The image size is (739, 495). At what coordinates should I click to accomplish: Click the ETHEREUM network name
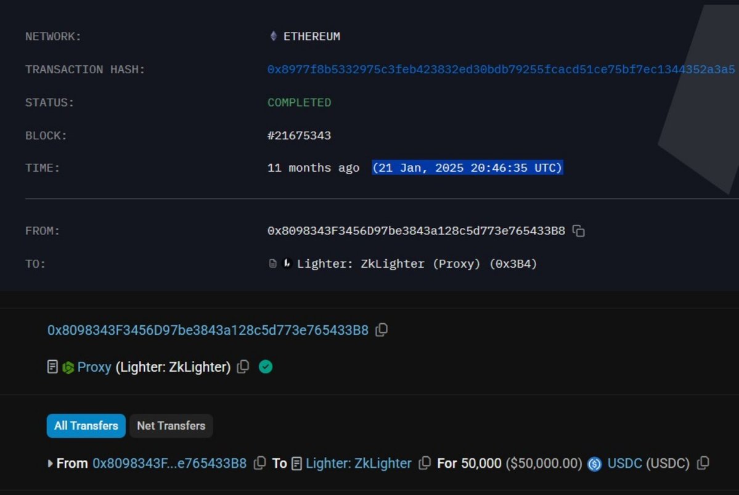click(x=311, y=36)
